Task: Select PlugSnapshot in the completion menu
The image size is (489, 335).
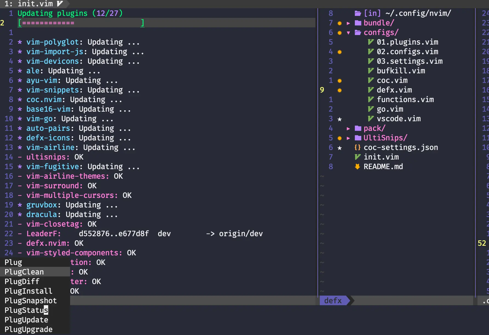Action: pyautogui.click(x=35, y=301)
